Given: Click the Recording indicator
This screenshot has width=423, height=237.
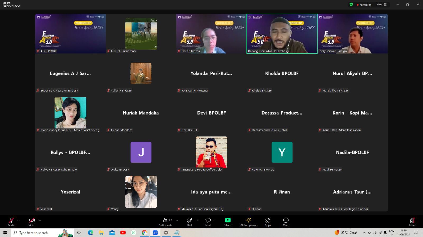Looking at the screenshot, I should tap(364, 5).
